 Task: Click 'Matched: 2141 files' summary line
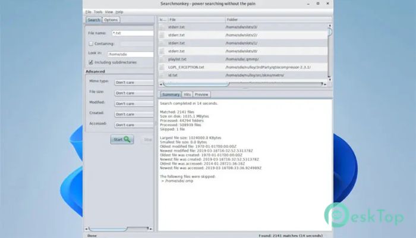177,112
